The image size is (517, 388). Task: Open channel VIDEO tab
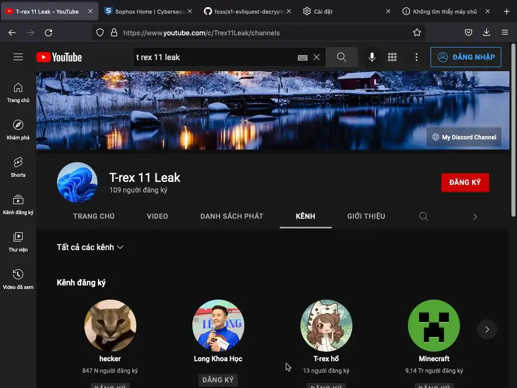pos(158,216)
